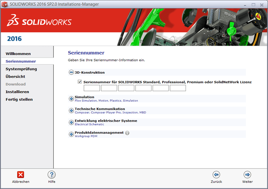Maximize the Installations-Manager window
This screenshot has height=189, width=268.
tap(253, 5)
